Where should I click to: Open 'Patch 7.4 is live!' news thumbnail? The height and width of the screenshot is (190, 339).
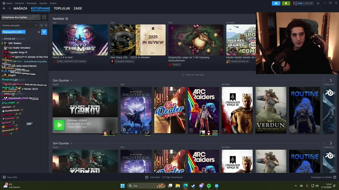[80, 40]
